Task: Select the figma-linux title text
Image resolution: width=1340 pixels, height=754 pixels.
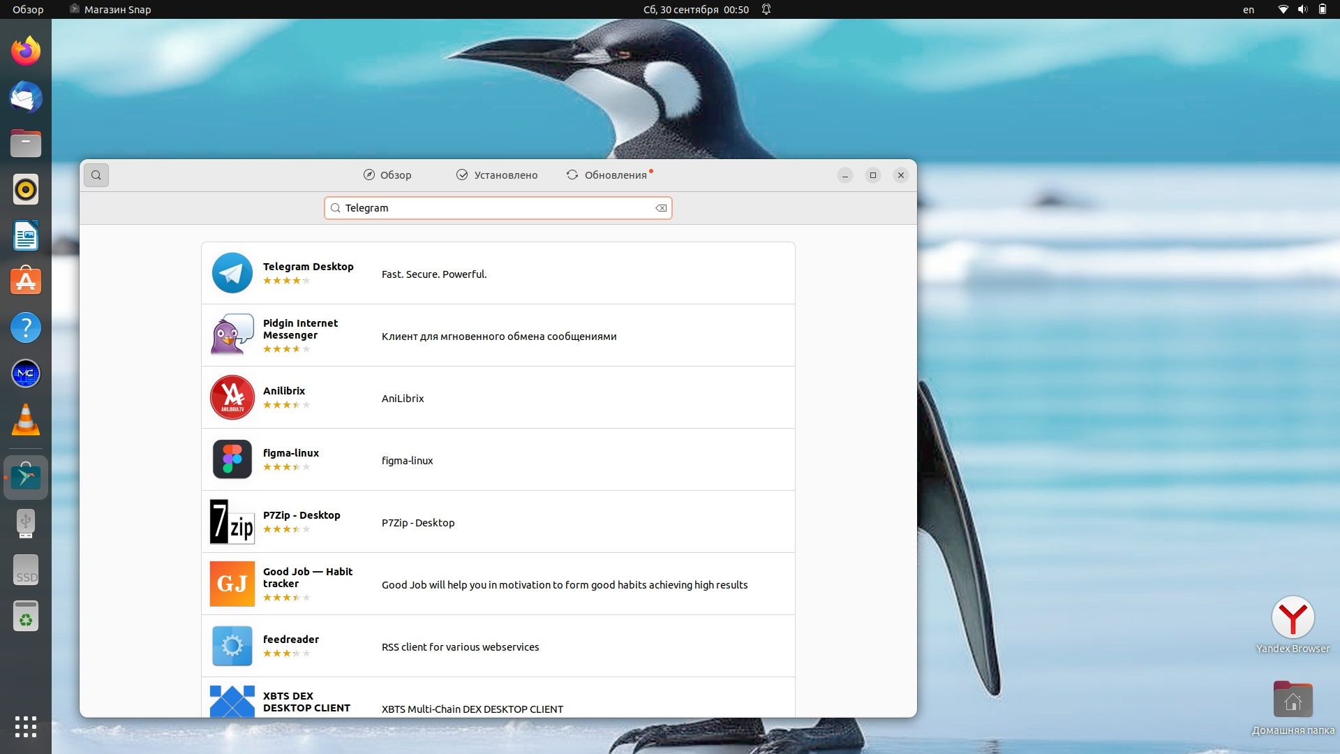Action: click(291, 453)
